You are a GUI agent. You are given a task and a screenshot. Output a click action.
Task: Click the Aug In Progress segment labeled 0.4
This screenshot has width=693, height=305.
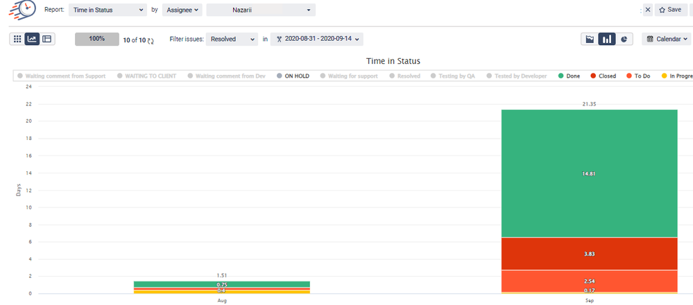coord(222,292)
